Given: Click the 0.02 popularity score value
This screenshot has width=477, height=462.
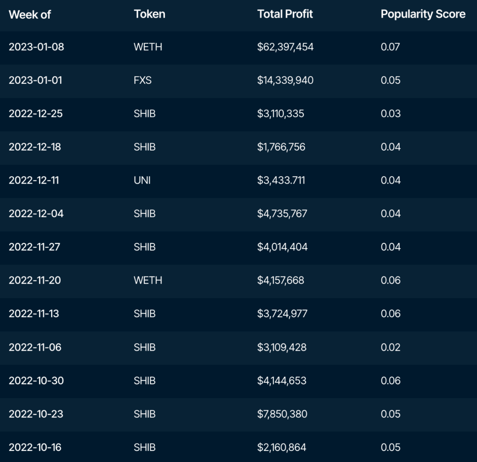Looking at the screenshot, I should point(391,347).
